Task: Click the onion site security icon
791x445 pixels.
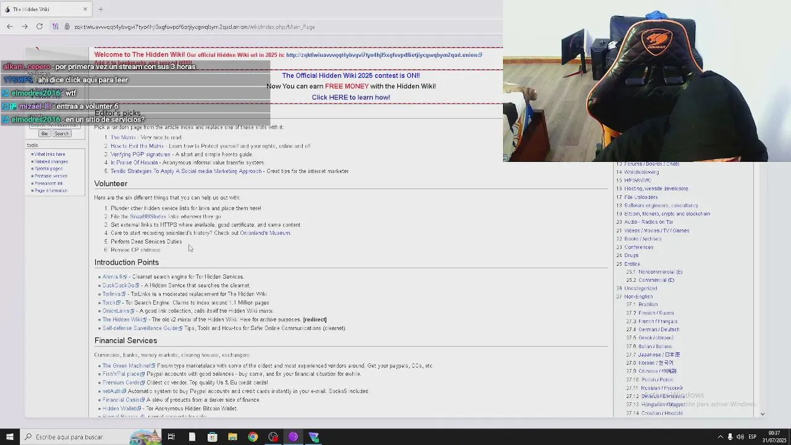Action: 67,27
